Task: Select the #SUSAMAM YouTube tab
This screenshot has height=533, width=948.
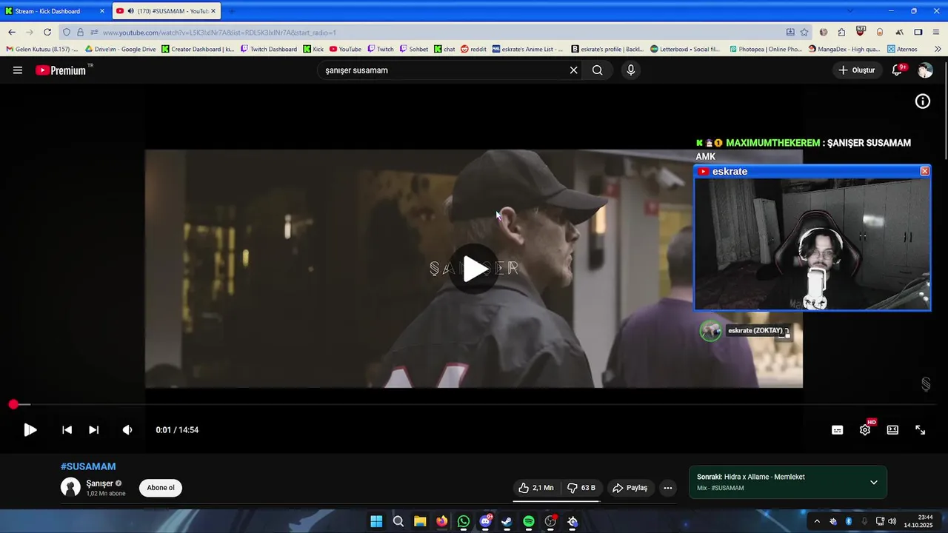Action: pos(167,11)
